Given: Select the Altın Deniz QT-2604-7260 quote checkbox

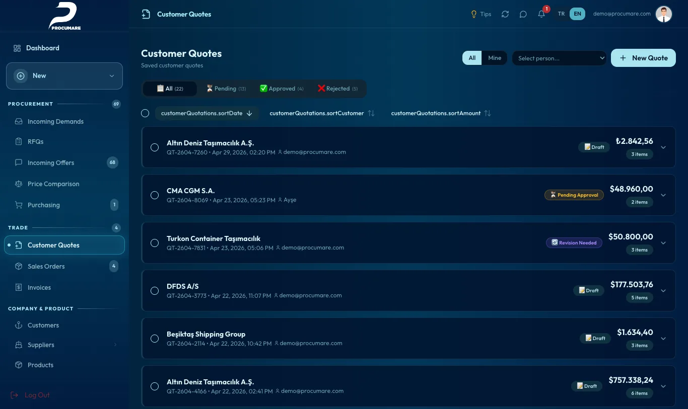Looking at the screenshot, I should pos(155,147).
